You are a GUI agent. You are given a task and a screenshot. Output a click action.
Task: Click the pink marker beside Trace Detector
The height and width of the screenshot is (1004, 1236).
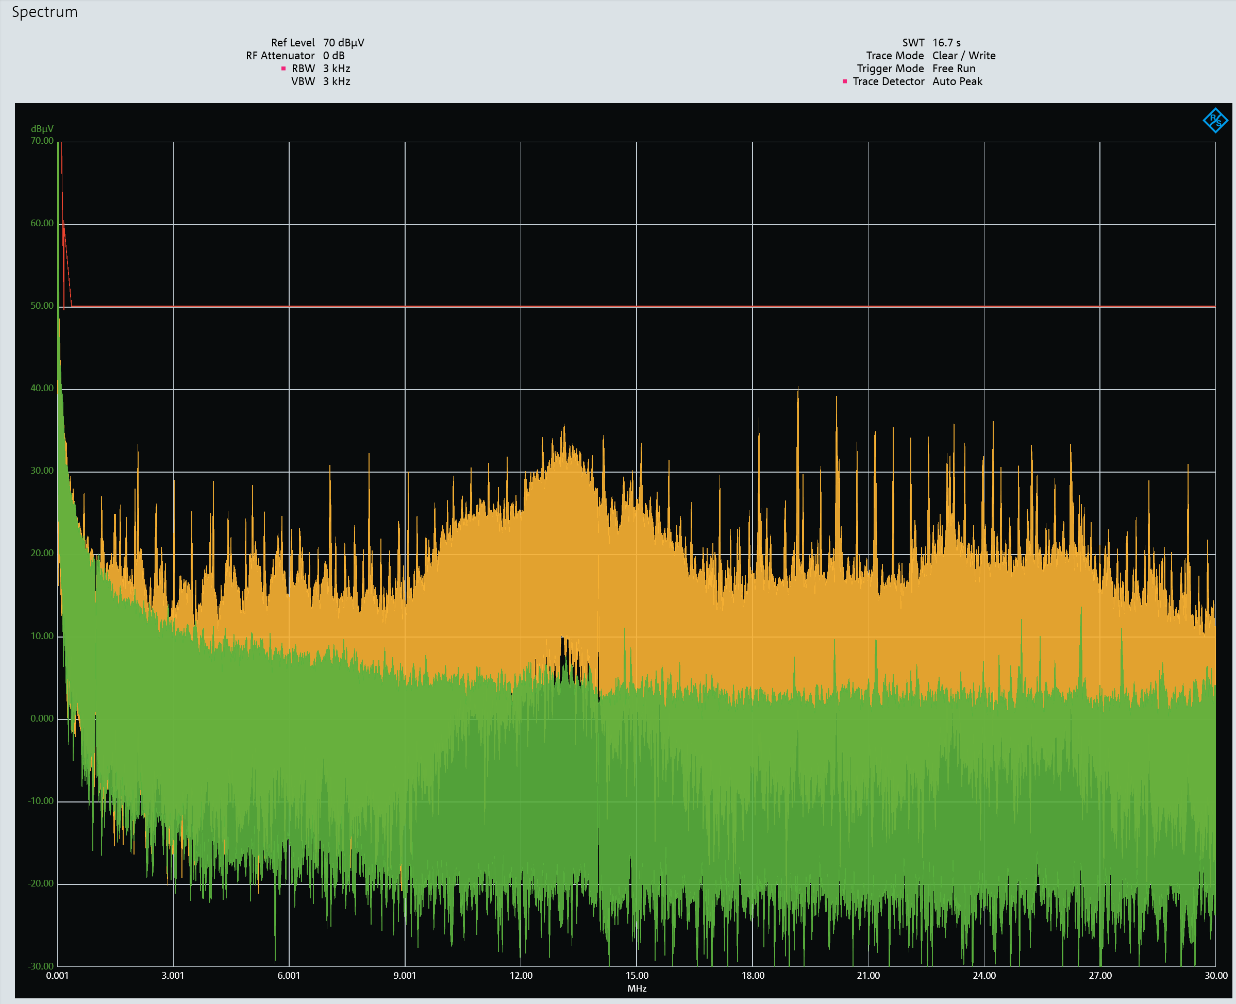[844, 81]
